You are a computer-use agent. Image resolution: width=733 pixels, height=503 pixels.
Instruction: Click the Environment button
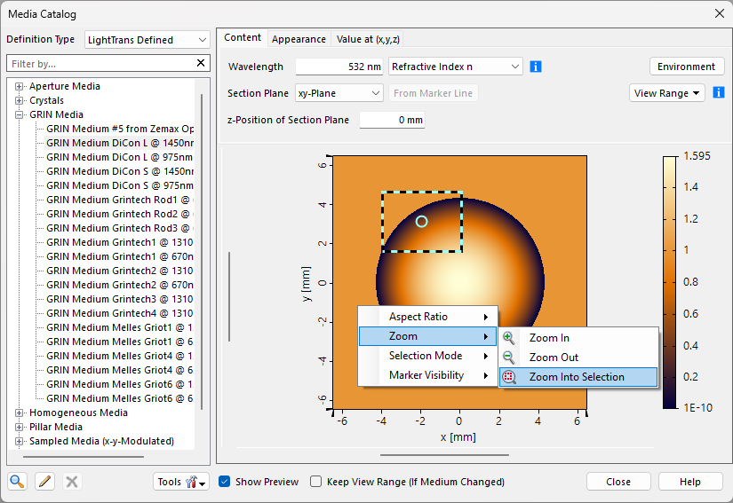(x=686, y=67)
